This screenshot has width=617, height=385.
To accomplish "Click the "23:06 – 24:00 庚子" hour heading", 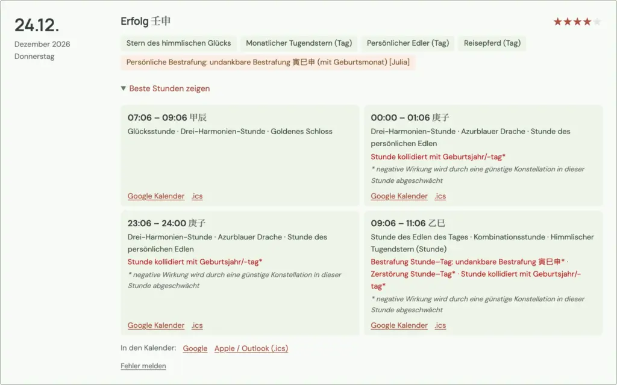I will point(166,223).
